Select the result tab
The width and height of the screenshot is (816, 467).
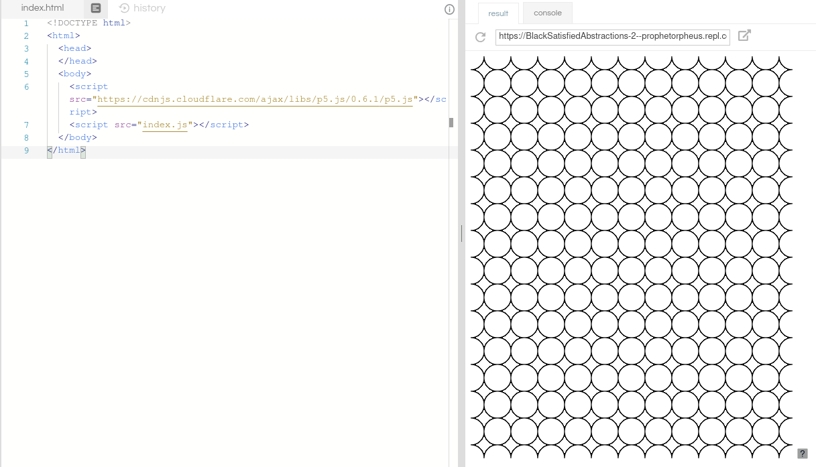(x=498, y=13)
